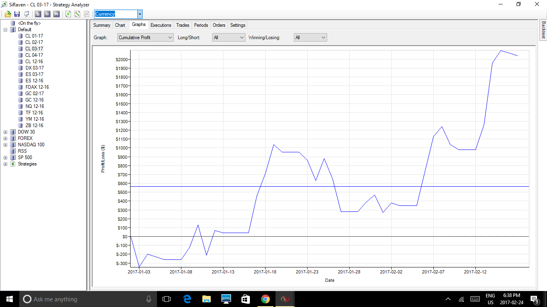Select the CL 04-17 instrument
This screenshot has height=307, width=547.
[x=34, y=55]
